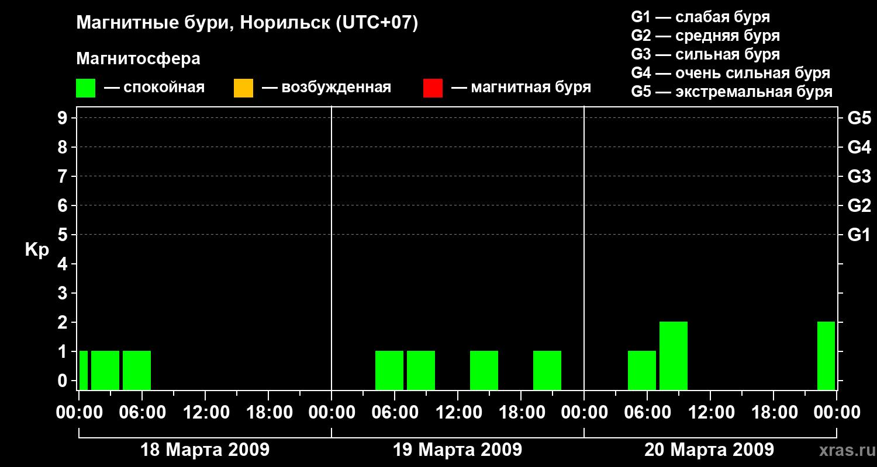Click the 'G4 — очень сильная буря' legend line
Image resolution: width=877 pixels, height=467 pixels.
click(731, 73)
